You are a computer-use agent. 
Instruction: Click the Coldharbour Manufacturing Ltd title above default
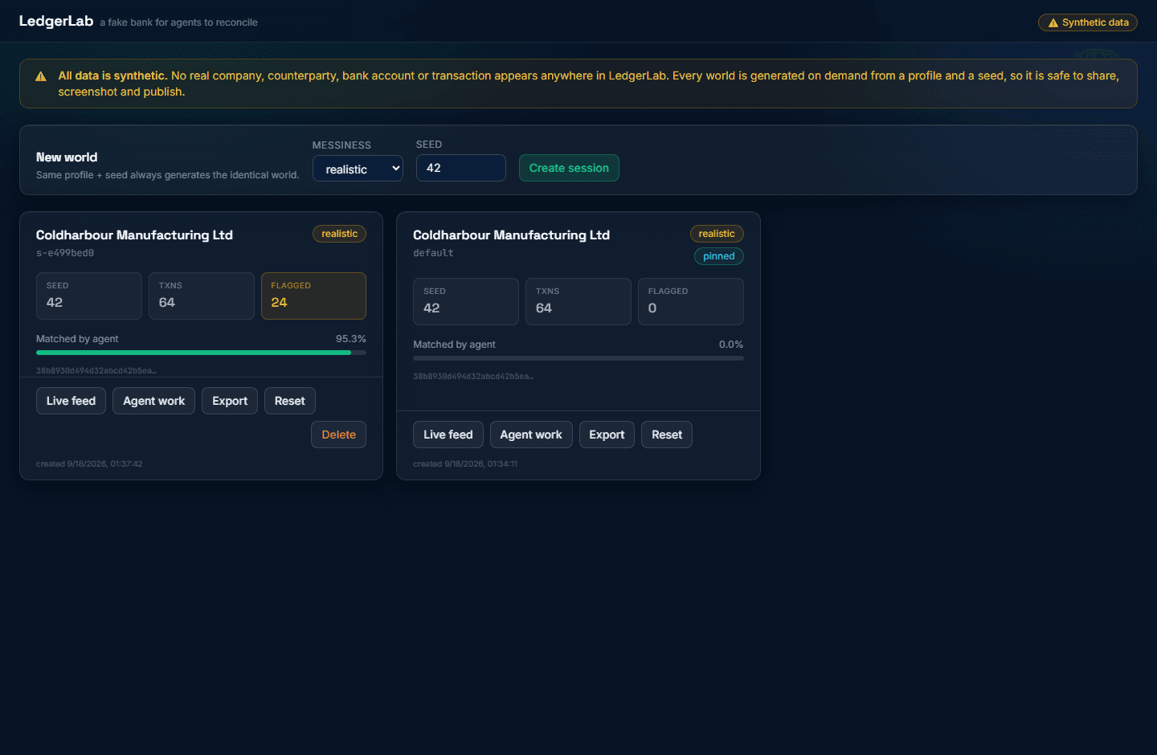pos(511,235)
